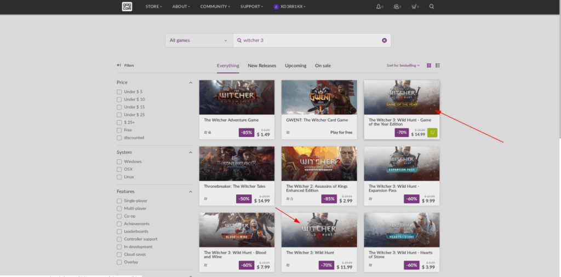
Task: Click the user avatar icon beside XD3RR1KX
Action: pyautogui.click(x=276, y=7)
